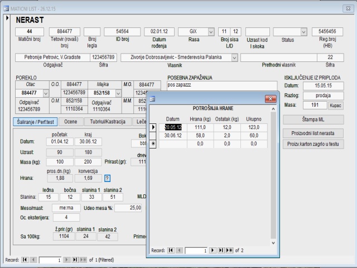Switch to the Ocene tab
The image size is (357, 268).
point(70,121)
